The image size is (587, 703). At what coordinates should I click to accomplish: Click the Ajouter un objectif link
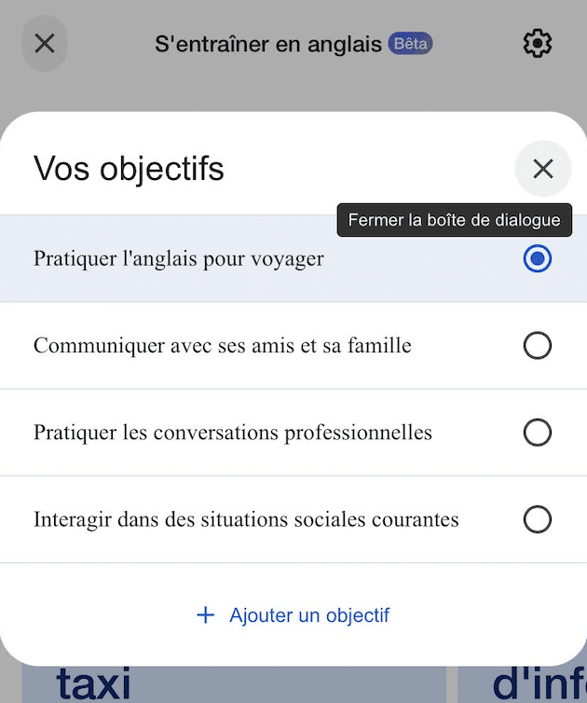coord(309,615)
